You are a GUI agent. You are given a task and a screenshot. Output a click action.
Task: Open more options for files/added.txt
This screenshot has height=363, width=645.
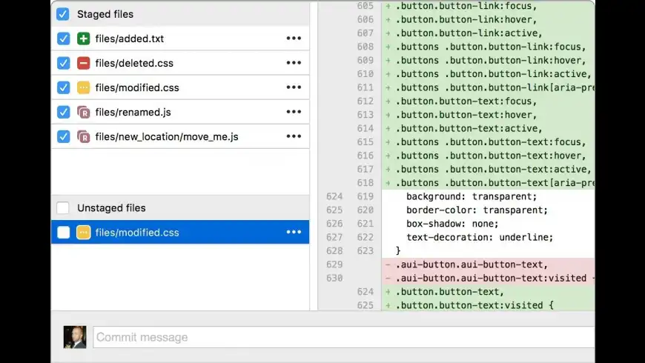294,39
